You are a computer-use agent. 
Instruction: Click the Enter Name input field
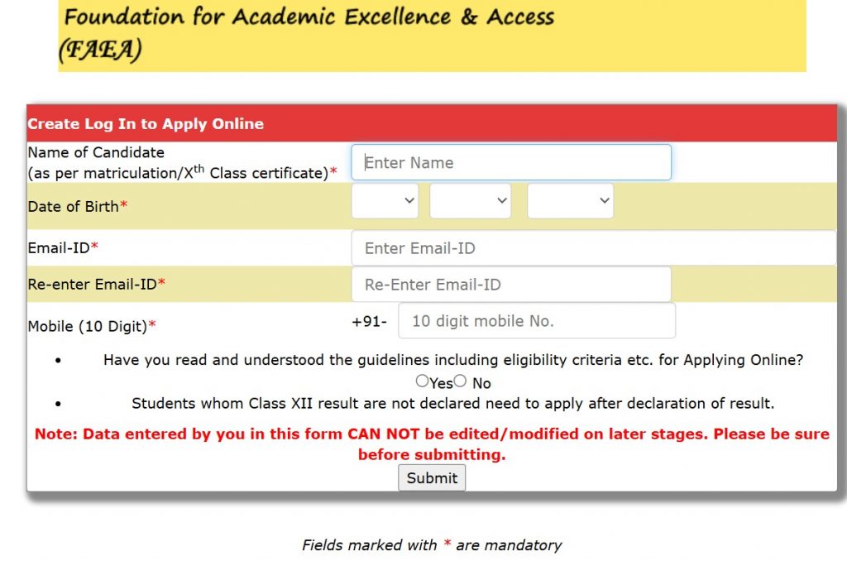510,162
